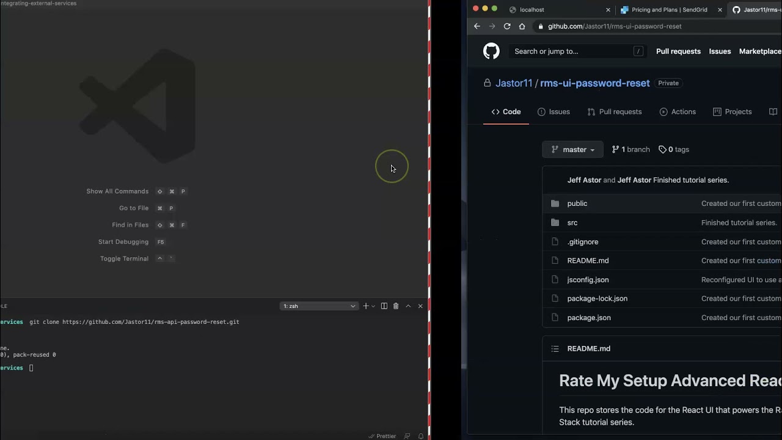Open the package.json file
This screenshot has height=440, width=782.
(589, 318)
